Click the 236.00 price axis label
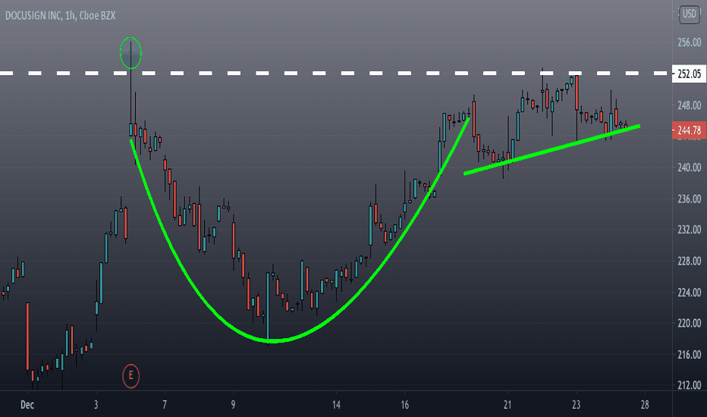Viewport: 707px width, 417px height. [x=689, y=199]
